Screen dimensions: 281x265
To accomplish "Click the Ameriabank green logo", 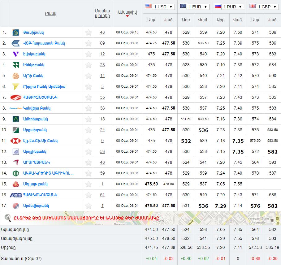I will (x=15, y=119).
